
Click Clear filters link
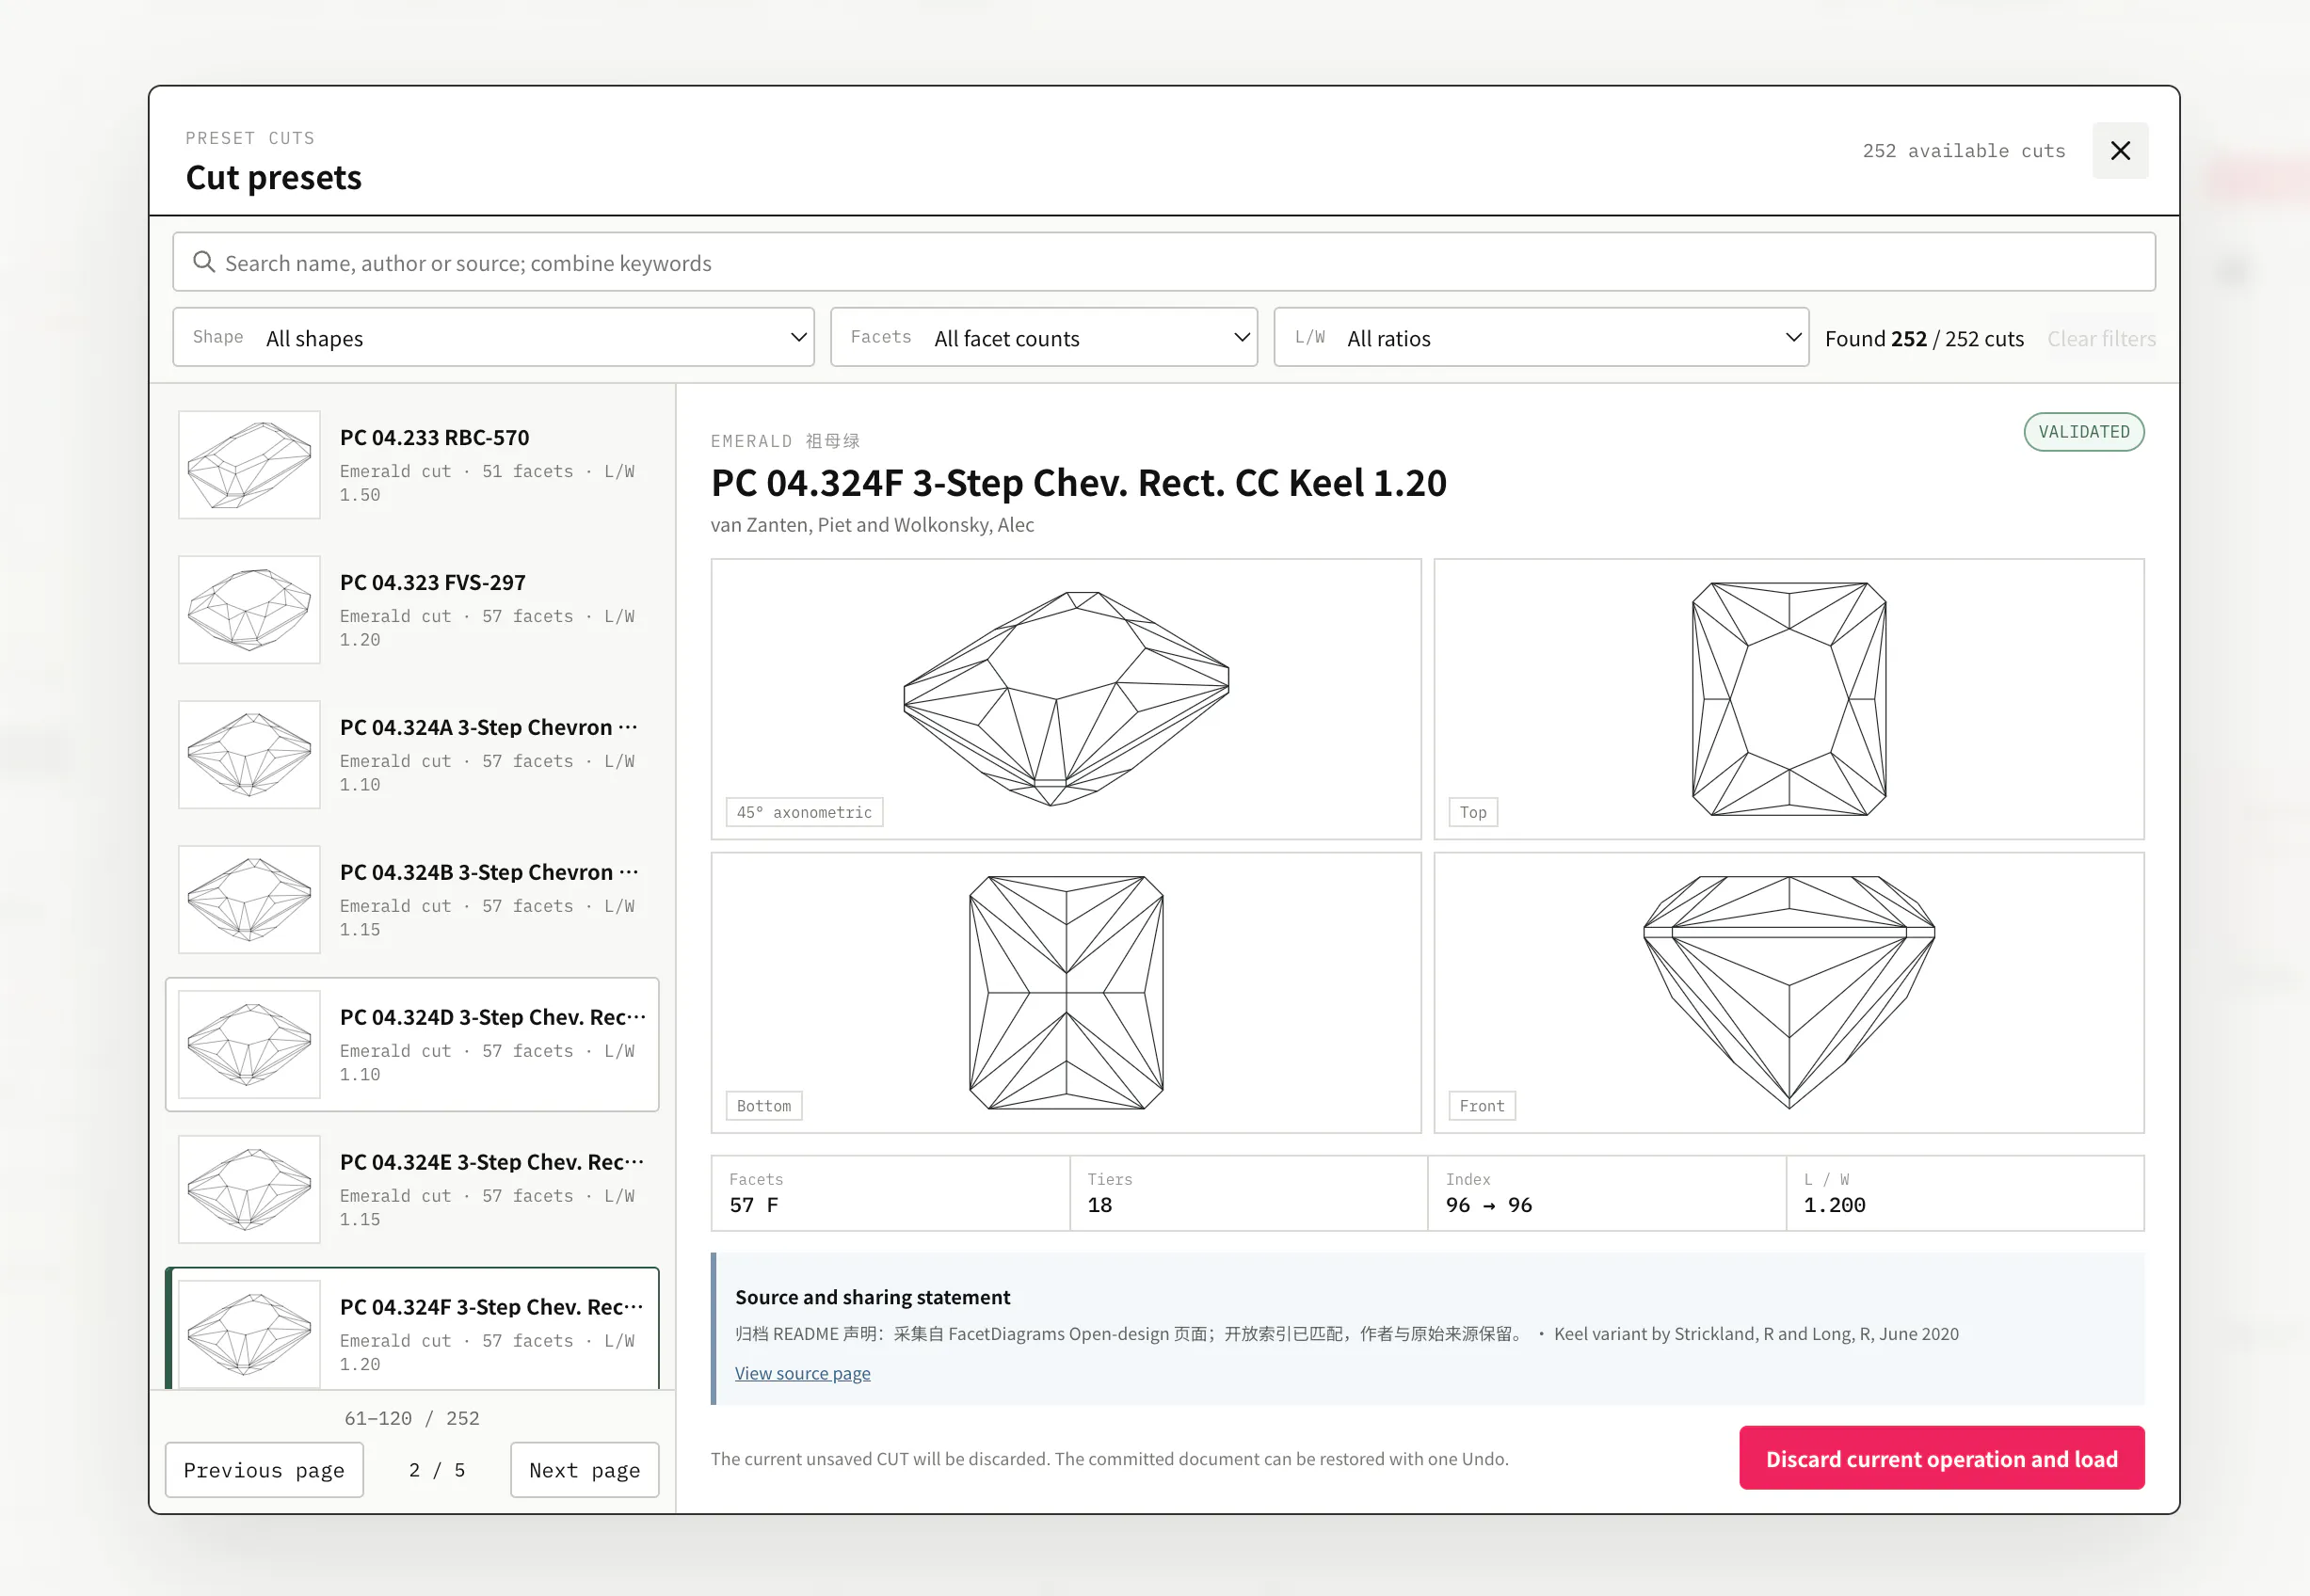[x=2101, y=339]
